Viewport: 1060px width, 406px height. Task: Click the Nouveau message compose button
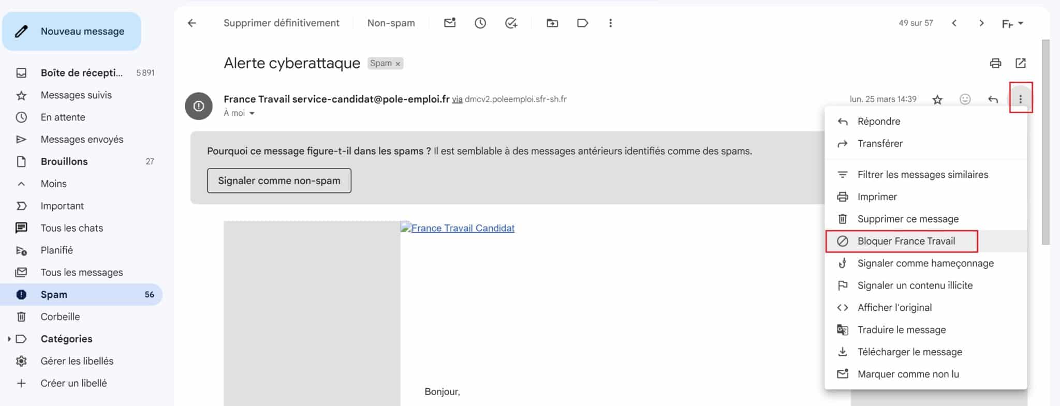[x=71, y=32]
